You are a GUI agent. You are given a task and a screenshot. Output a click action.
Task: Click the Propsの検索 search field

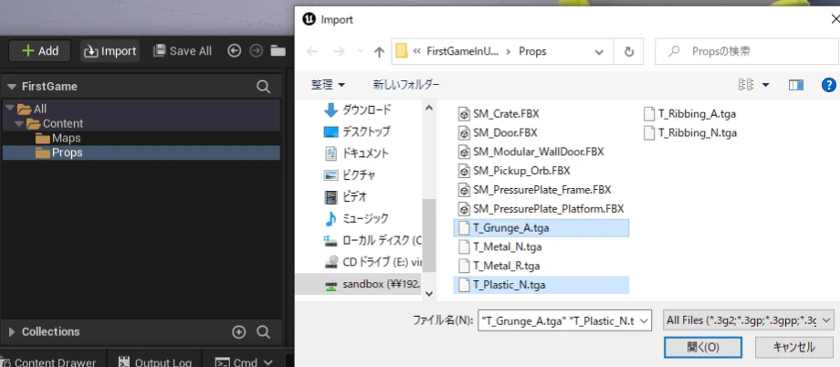(x=749, y=51)
